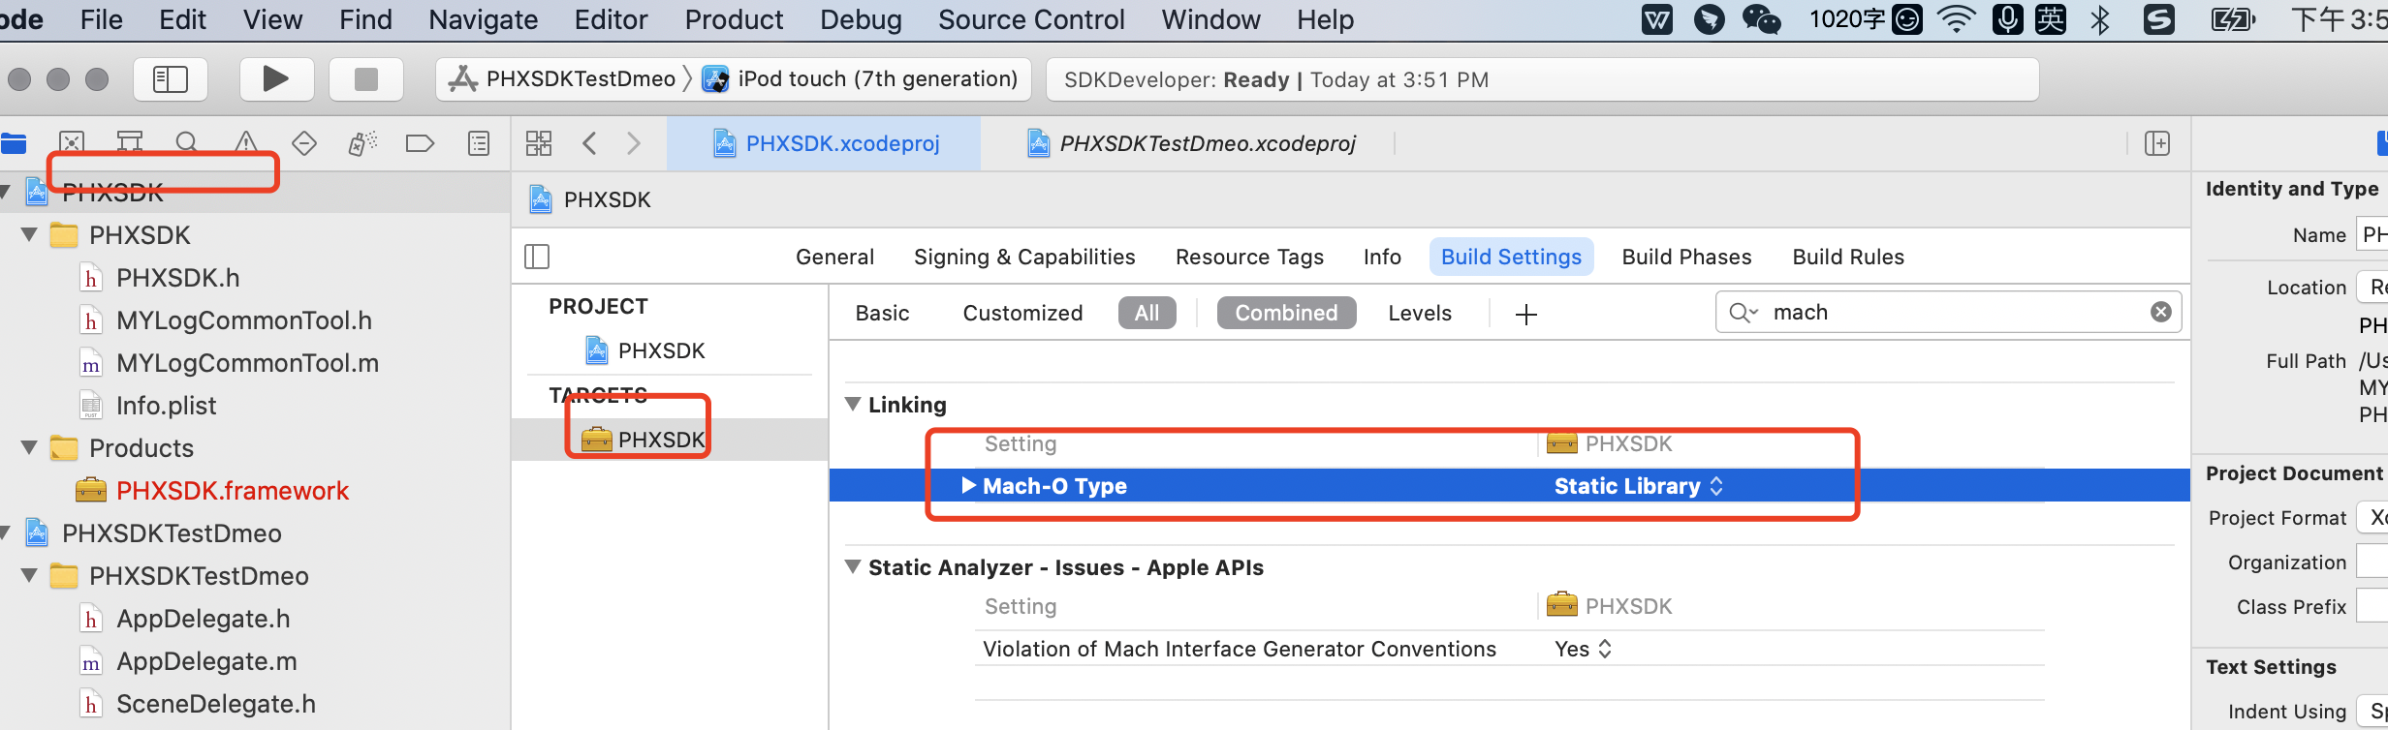This screenshot has height=730, width=2388.
Task: Open the Report navigator icon
Action: click(479, 143)
